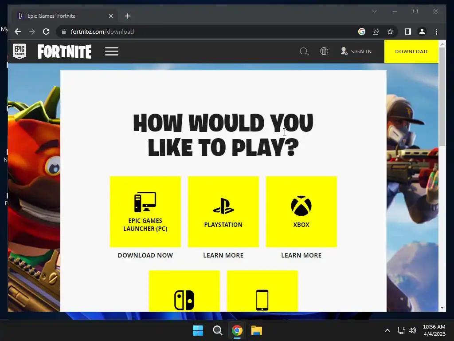The height and width of the screenshot is (341, 454).
Task: Open the tab search dropdown chevron
Action: (374, 11)
